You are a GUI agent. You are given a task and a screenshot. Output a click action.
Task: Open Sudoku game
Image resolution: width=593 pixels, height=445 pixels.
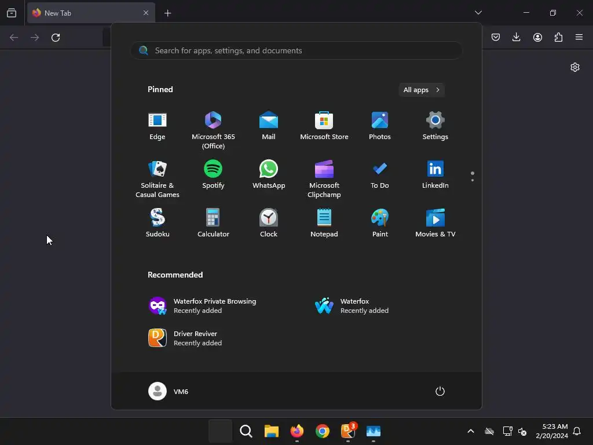click(158, 224)
